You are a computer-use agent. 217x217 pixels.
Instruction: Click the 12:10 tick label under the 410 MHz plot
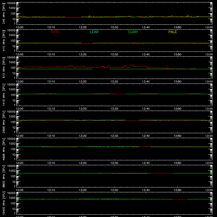(x=51, y=55)
